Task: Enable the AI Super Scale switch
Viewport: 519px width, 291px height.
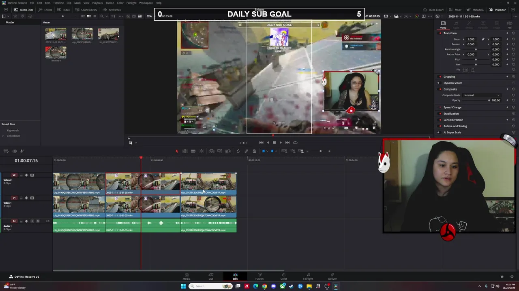Action: pyautogui.click(x=439, y=132)
